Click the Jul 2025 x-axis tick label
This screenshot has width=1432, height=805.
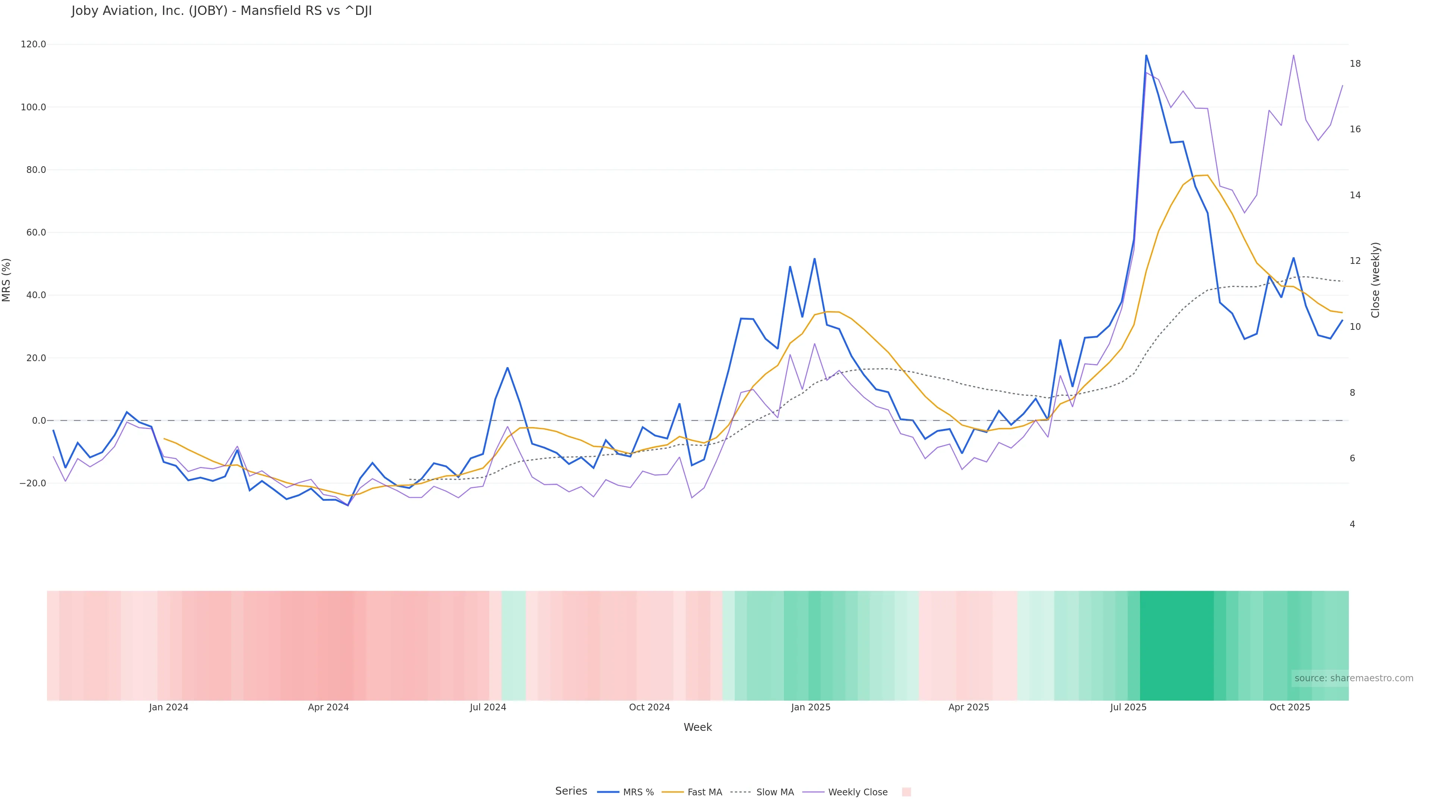click(x=1128, y=707)
